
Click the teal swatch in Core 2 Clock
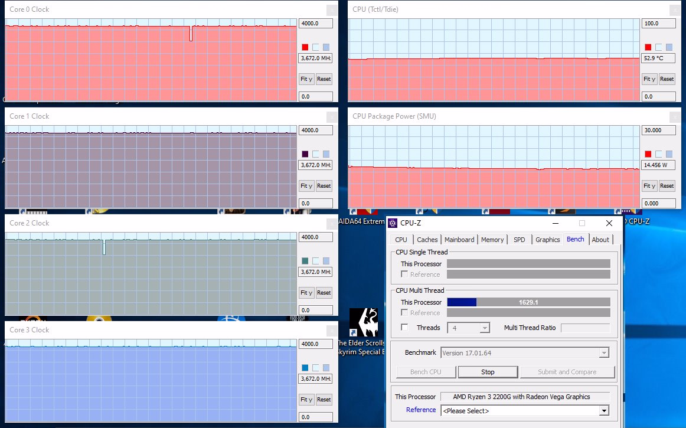[x=305, y=261]
